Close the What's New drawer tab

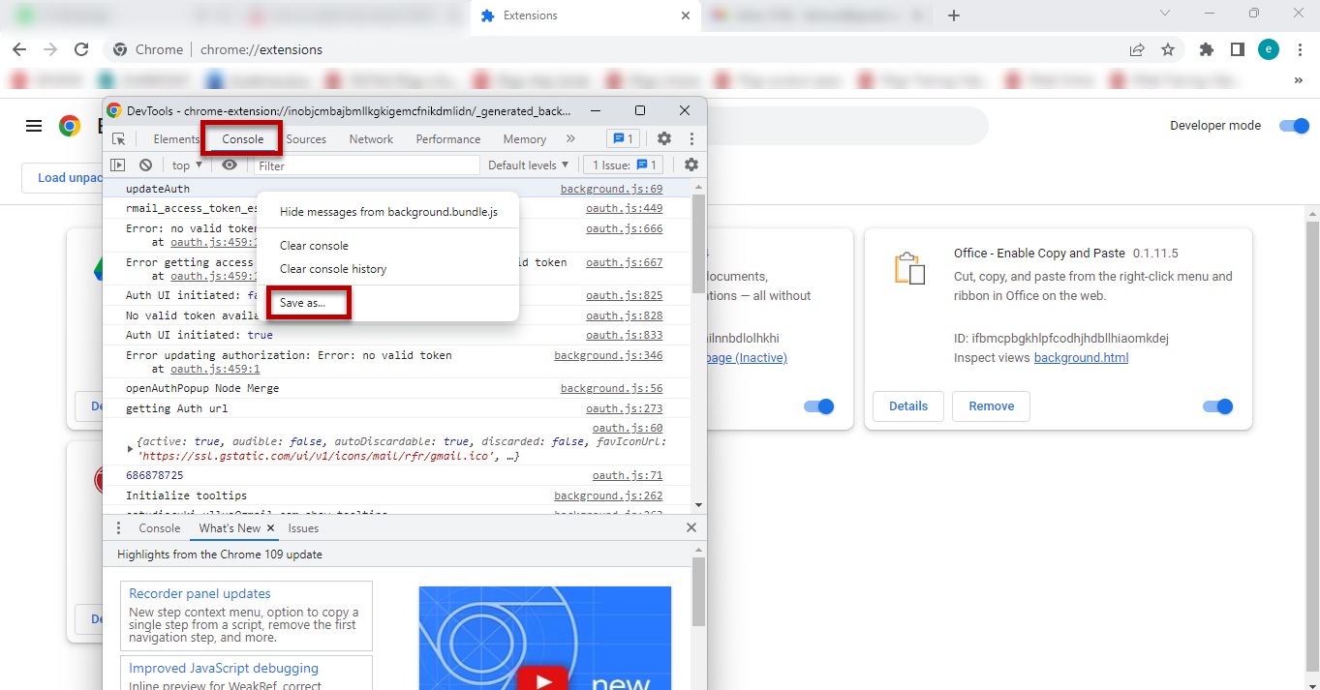(271, 528)
